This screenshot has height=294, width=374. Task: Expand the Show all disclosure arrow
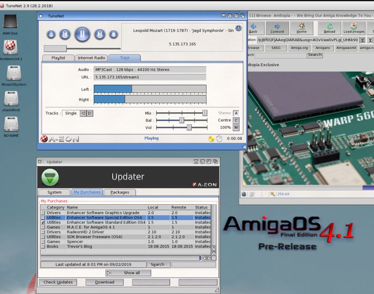(108, 273)
